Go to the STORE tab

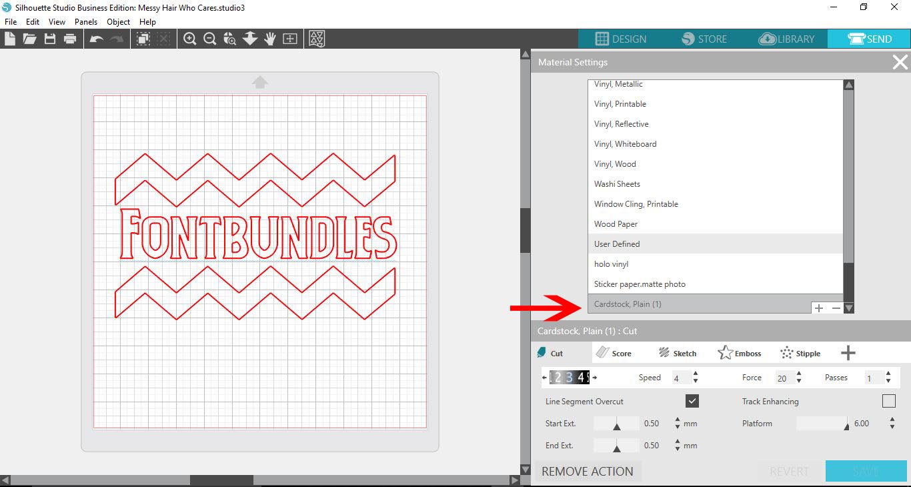[x=704, y=39]
